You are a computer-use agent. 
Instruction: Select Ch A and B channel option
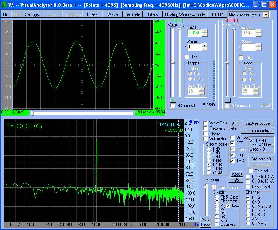coord(248,206)
